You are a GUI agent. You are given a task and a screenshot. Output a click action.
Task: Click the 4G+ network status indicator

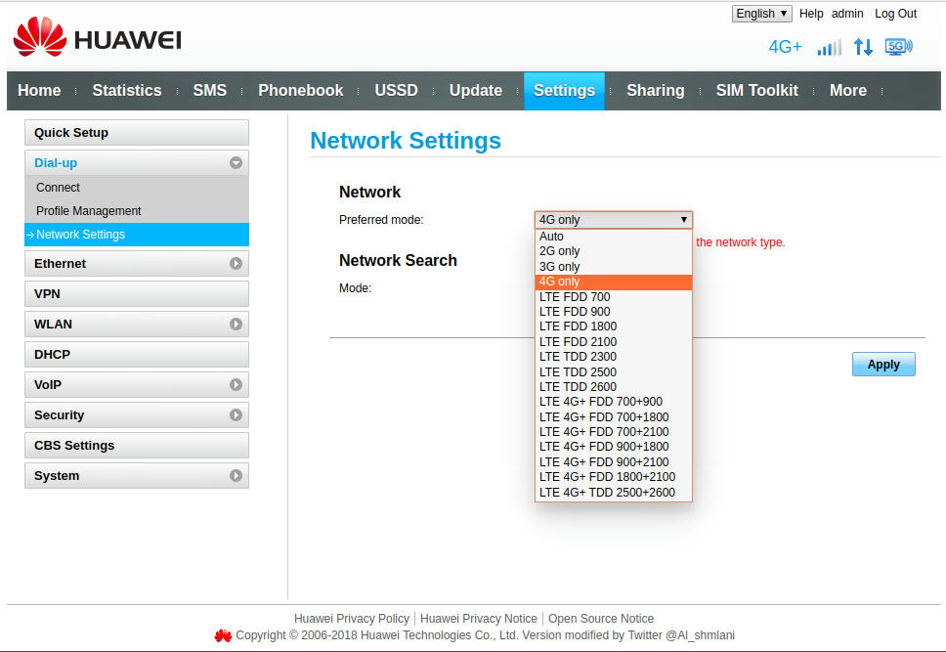click(x=785, y=47)
